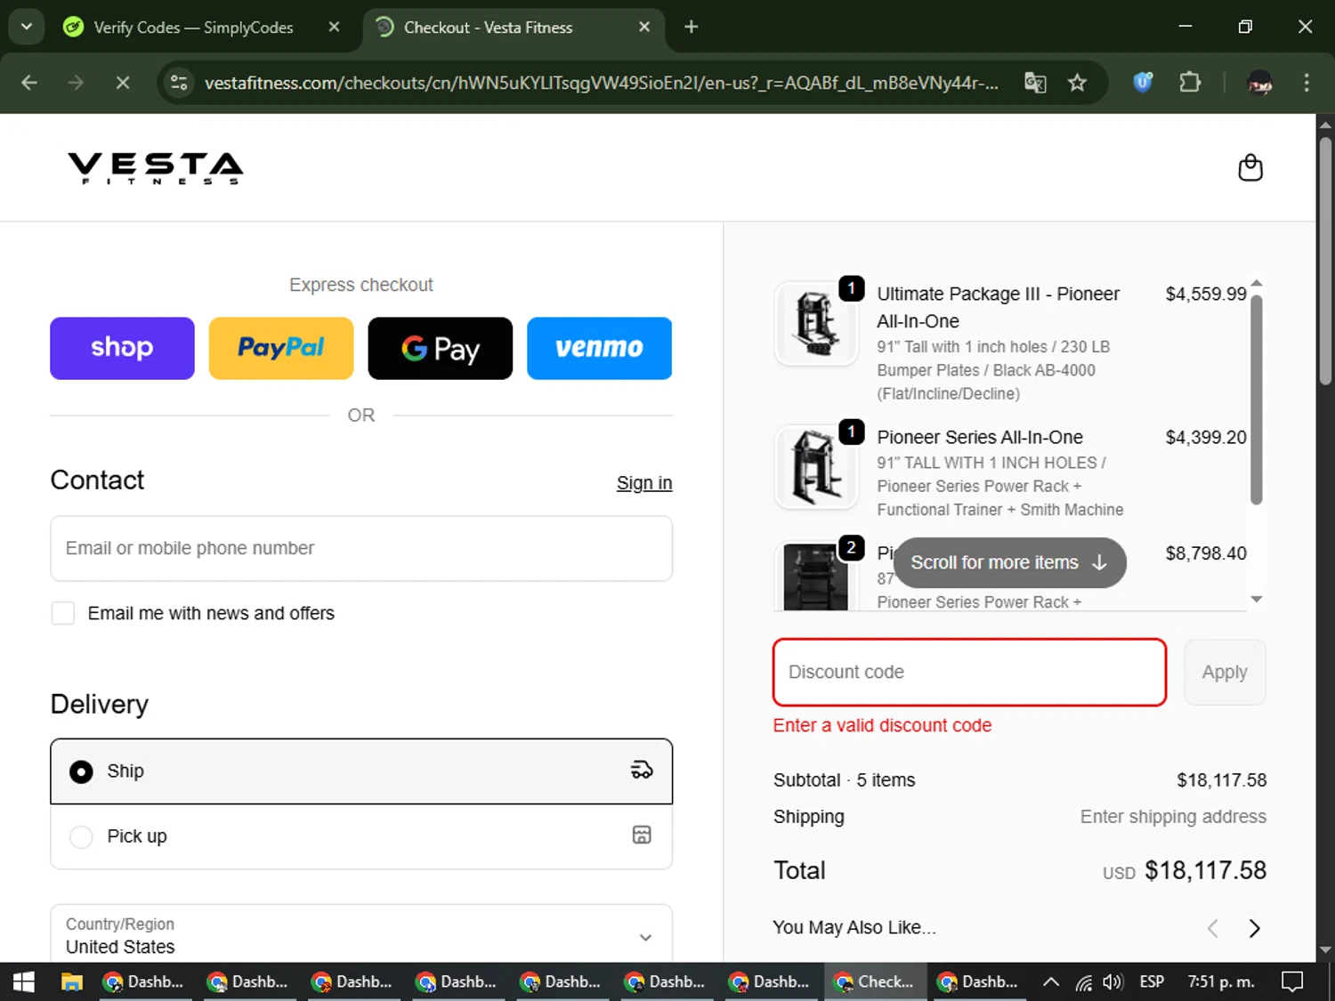Switch to the Check... taskbar window
Viewport: 1335px width, 1001px height.
click(x=874, y=981)
